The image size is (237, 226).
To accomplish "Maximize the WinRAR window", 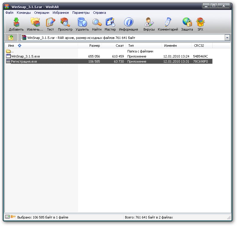I will (214, 6).
